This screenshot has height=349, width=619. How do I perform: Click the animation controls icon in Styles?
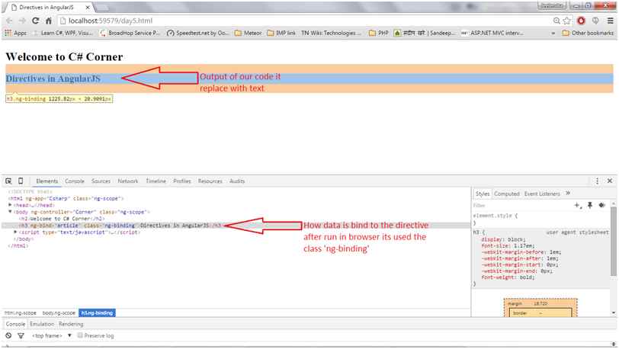click(x=601, y=205)
